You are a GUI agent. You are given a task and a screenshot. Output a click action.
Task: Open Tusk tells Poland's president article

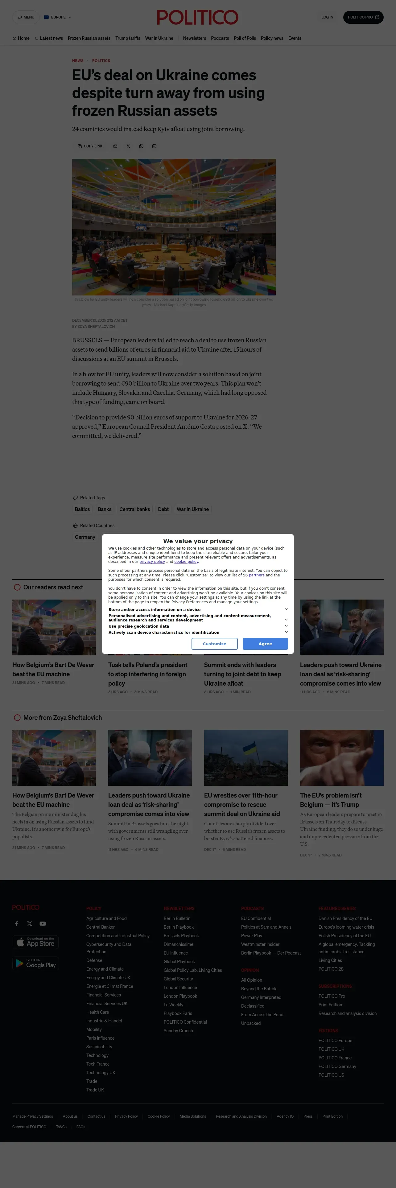click(147, 674)
